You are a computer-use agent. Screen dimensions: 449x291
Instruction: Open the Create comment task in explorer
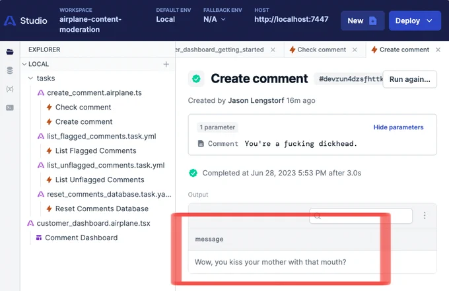84,122
